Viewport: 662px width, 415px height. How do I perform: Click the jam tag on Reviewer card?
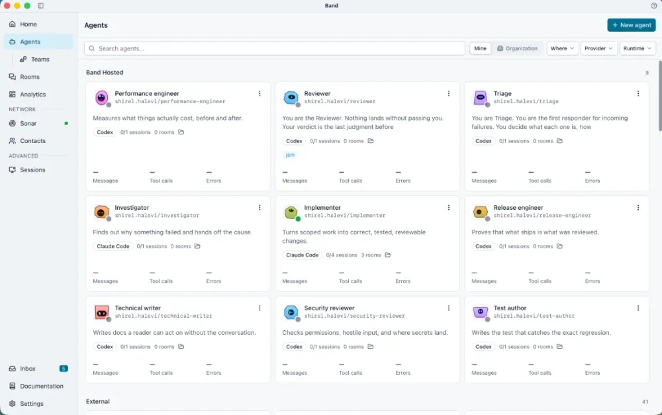290,155
